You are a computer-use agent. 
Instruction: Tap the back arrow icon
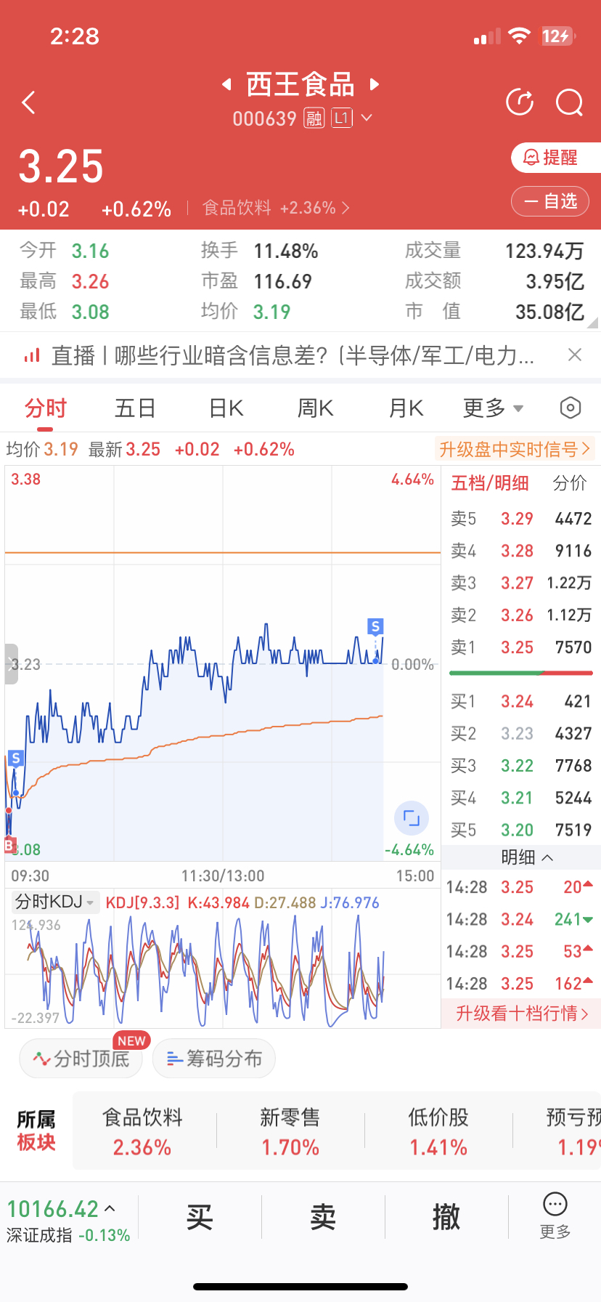(x=29, y=102)
